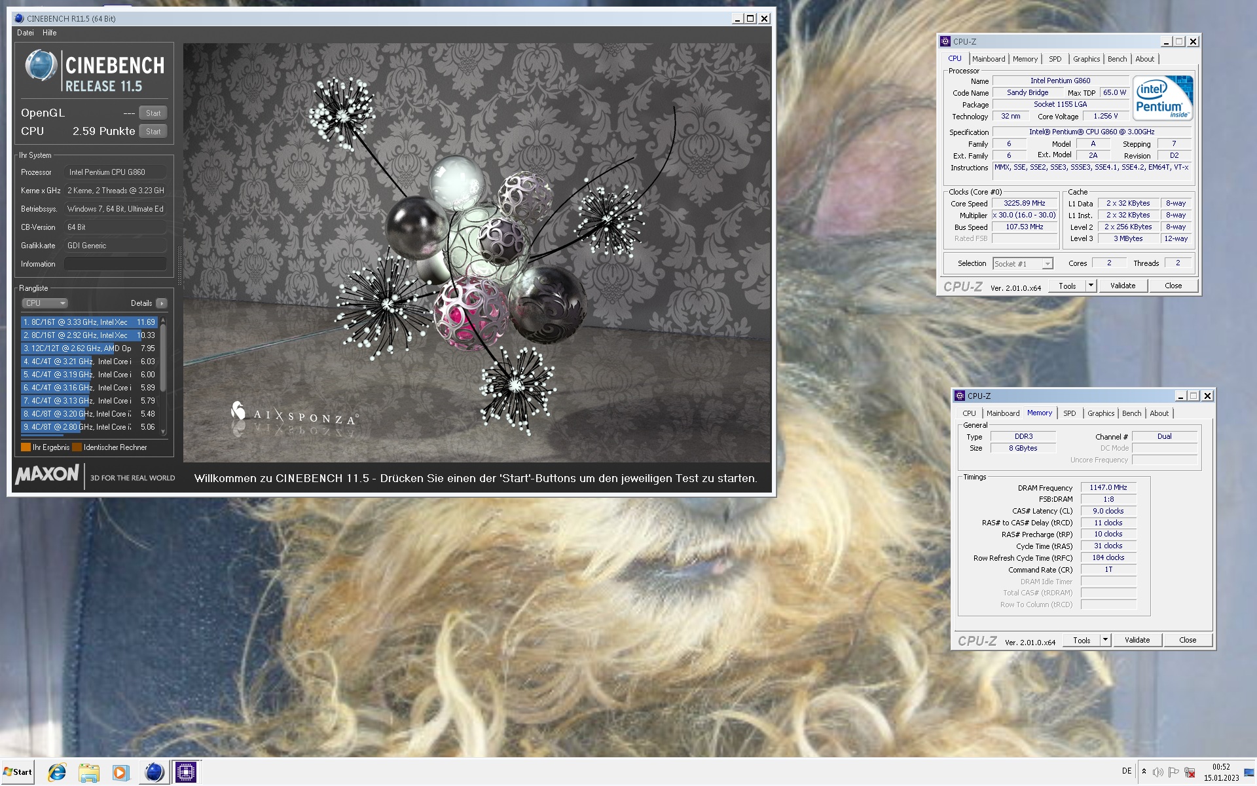Click the Core Speed 3225.89 MHz value
This screenshot has height=786, width=1257.
[1025, 203]
